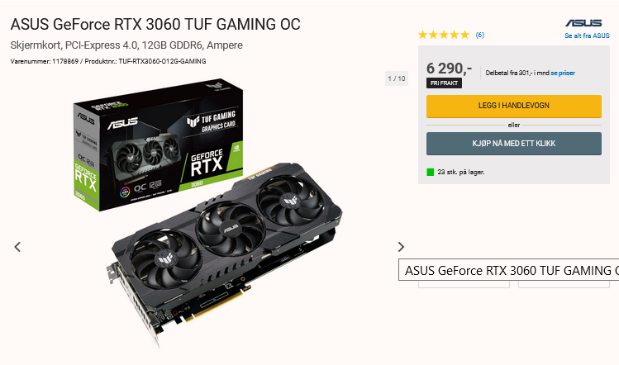Open the (6) reviews count link
619x365 pixels.
479,35
